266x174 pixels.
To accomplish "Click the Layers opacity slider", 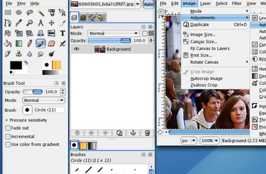I will coord(110,41).
